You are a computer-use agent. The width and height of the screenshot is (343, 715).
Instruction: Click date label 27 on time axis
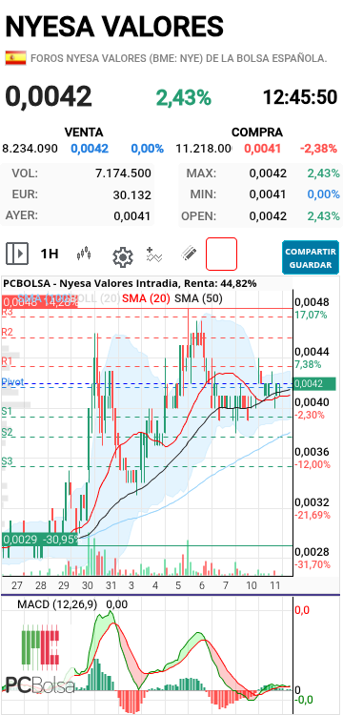(17, 585)
